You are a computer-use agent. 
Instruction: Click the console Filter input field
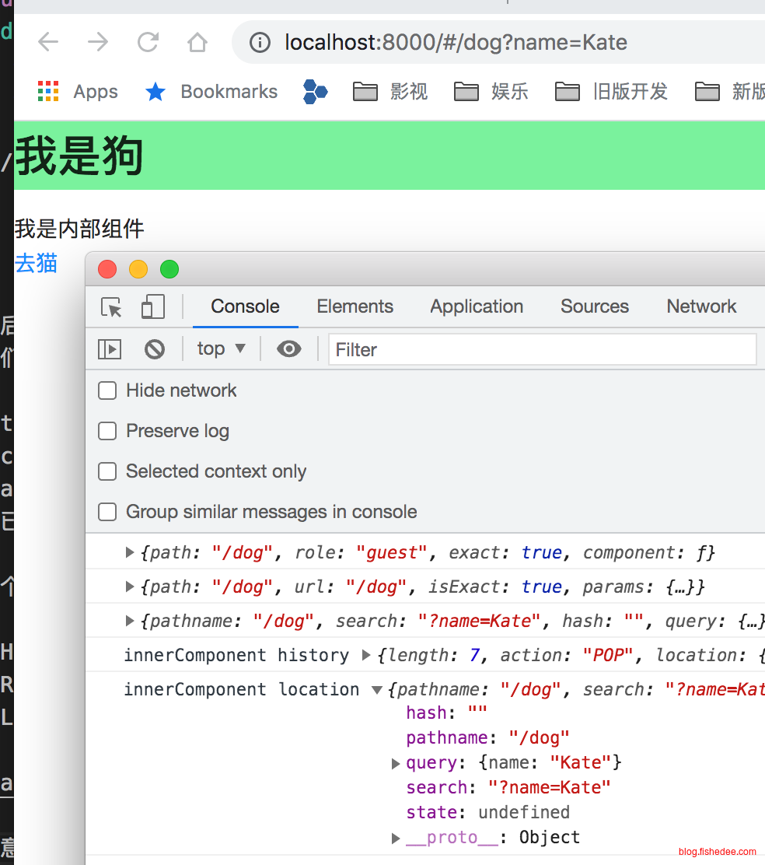541,350
